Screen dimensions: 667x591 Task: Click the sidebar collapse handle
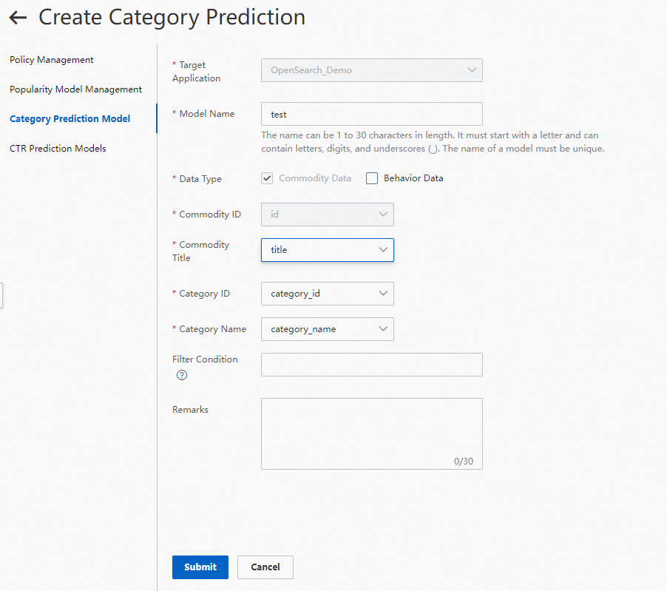(x=1, y=294)
